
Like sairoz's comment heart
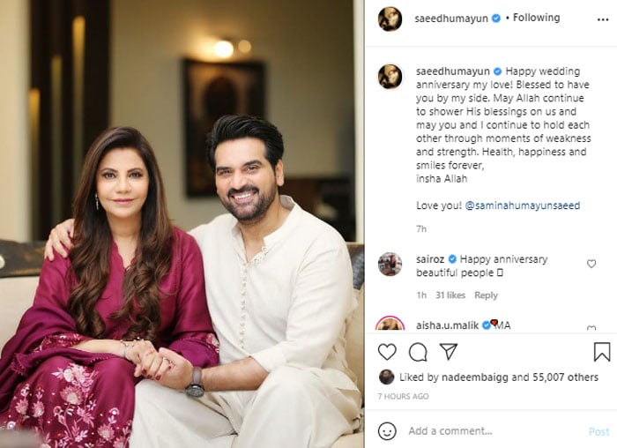click(591, 264)
